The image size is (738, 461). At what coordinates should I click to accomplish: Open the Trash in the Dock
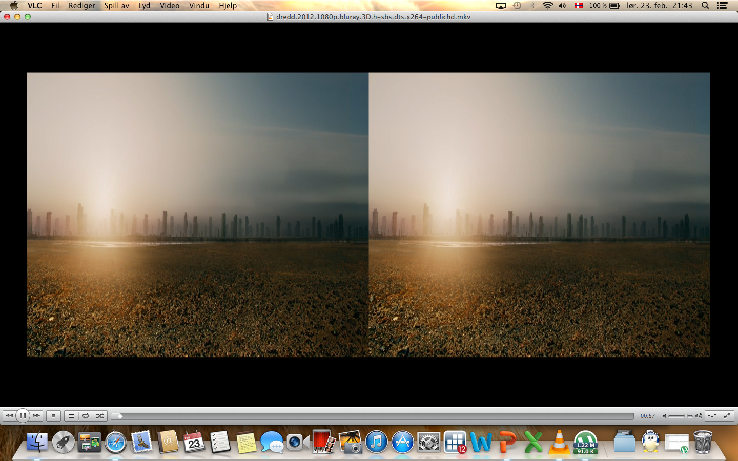click(703, 442)
